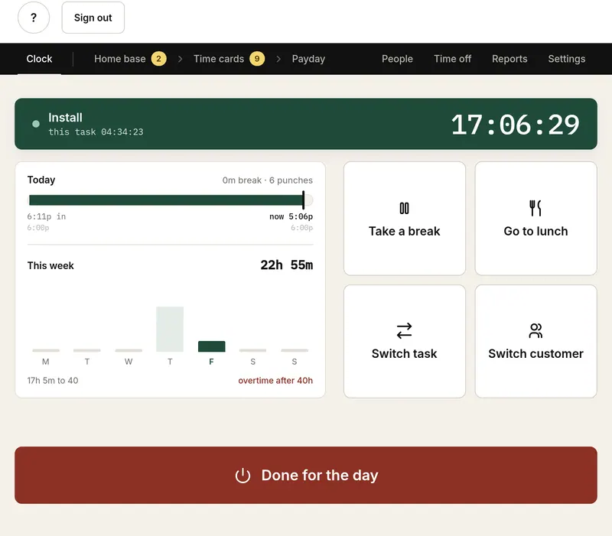This screenshot has height=536, width=612.
Task: Click the yellow 9 badge on Time cards
Action: click(257, 59)
